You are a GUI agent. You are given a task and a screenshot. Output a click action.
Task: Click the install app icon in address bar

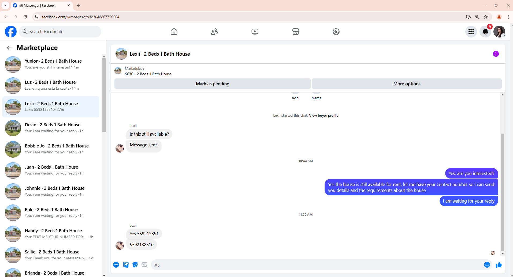[x=469, y=17]
